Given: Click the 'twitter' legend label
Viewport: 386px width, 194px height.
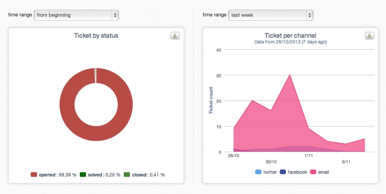Looking at the screenshot, I should click(x=270, y=172).
